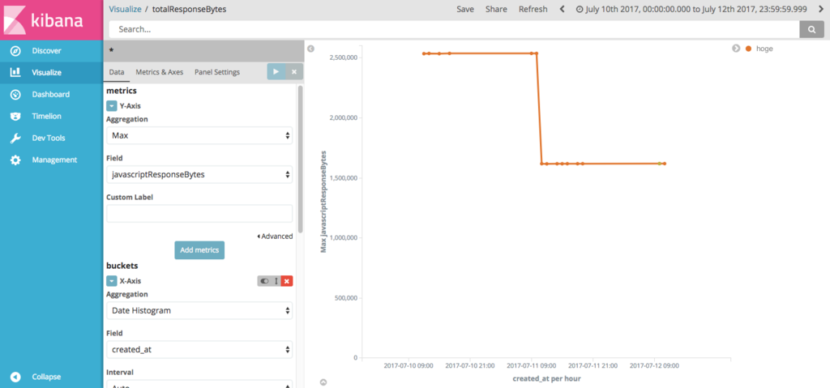
Task: Click the Custom Label input field
Action: click(199, 213)
